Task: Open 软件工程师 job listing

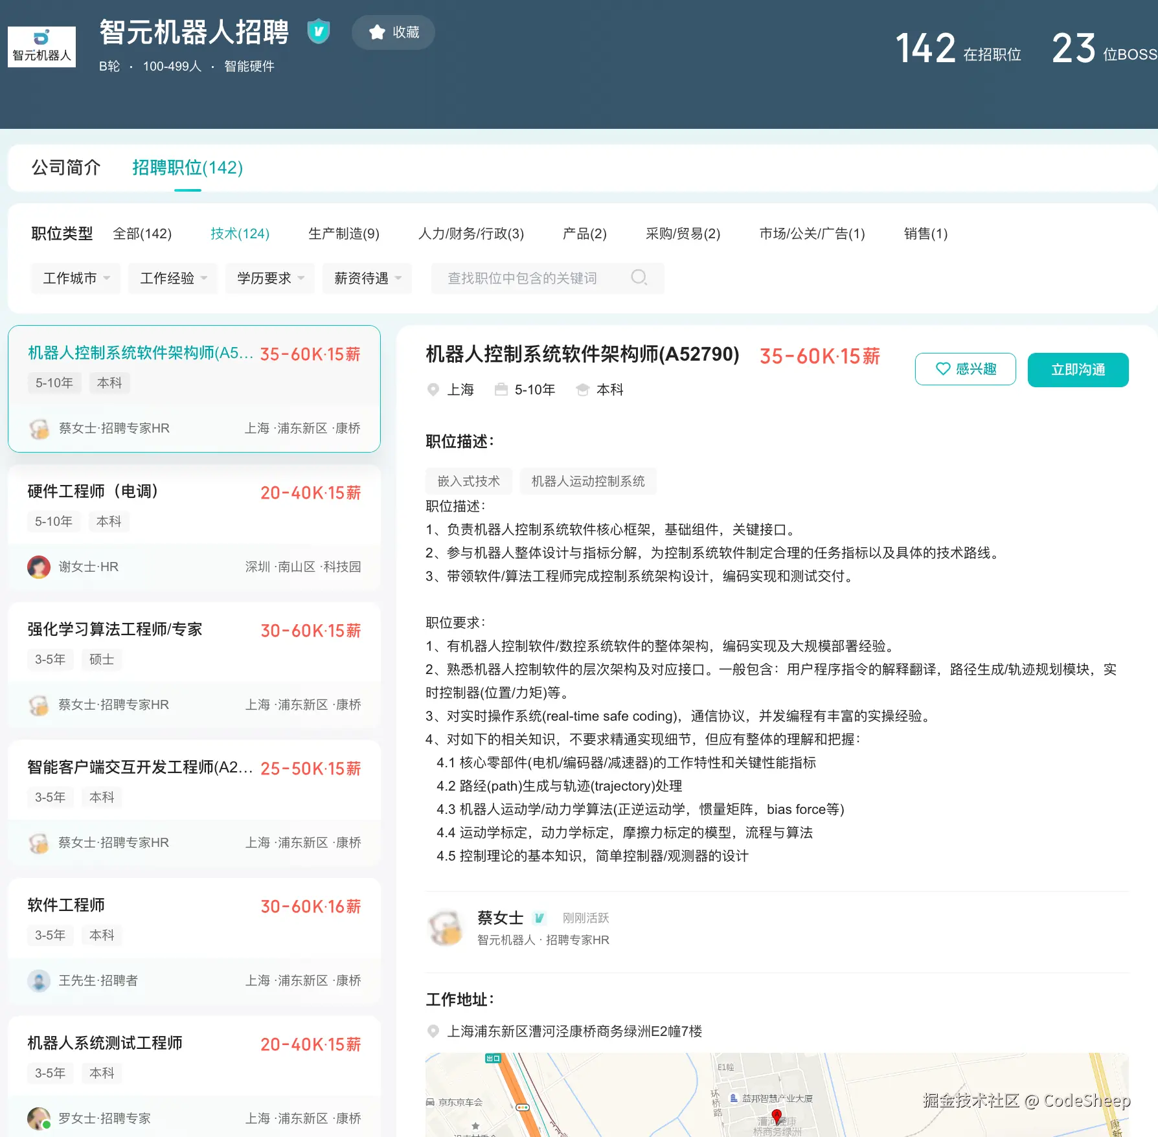Action: (66, 905)
